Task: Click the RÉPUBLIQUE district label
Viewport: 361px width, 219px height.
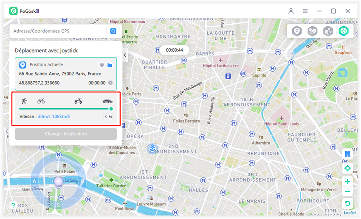Action: (263, 153)
